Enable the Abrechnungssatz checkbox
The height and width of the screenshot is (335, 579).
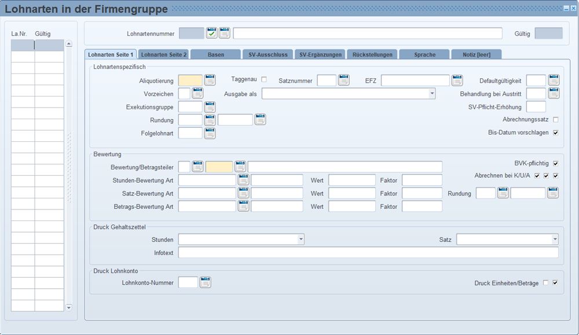click(x=556, y=120)
